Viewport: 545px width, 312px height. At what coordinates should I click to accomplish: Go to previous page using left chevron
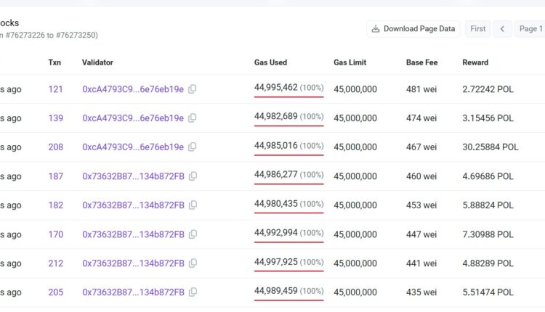coord(502,29)
